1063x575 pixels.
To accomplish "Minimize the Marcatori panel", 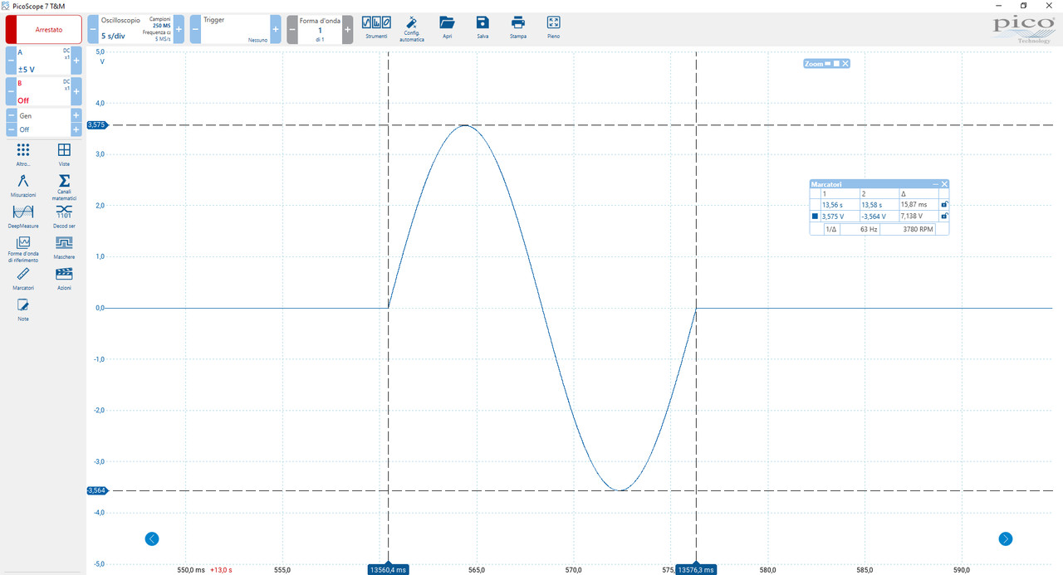I will [936, 184].
